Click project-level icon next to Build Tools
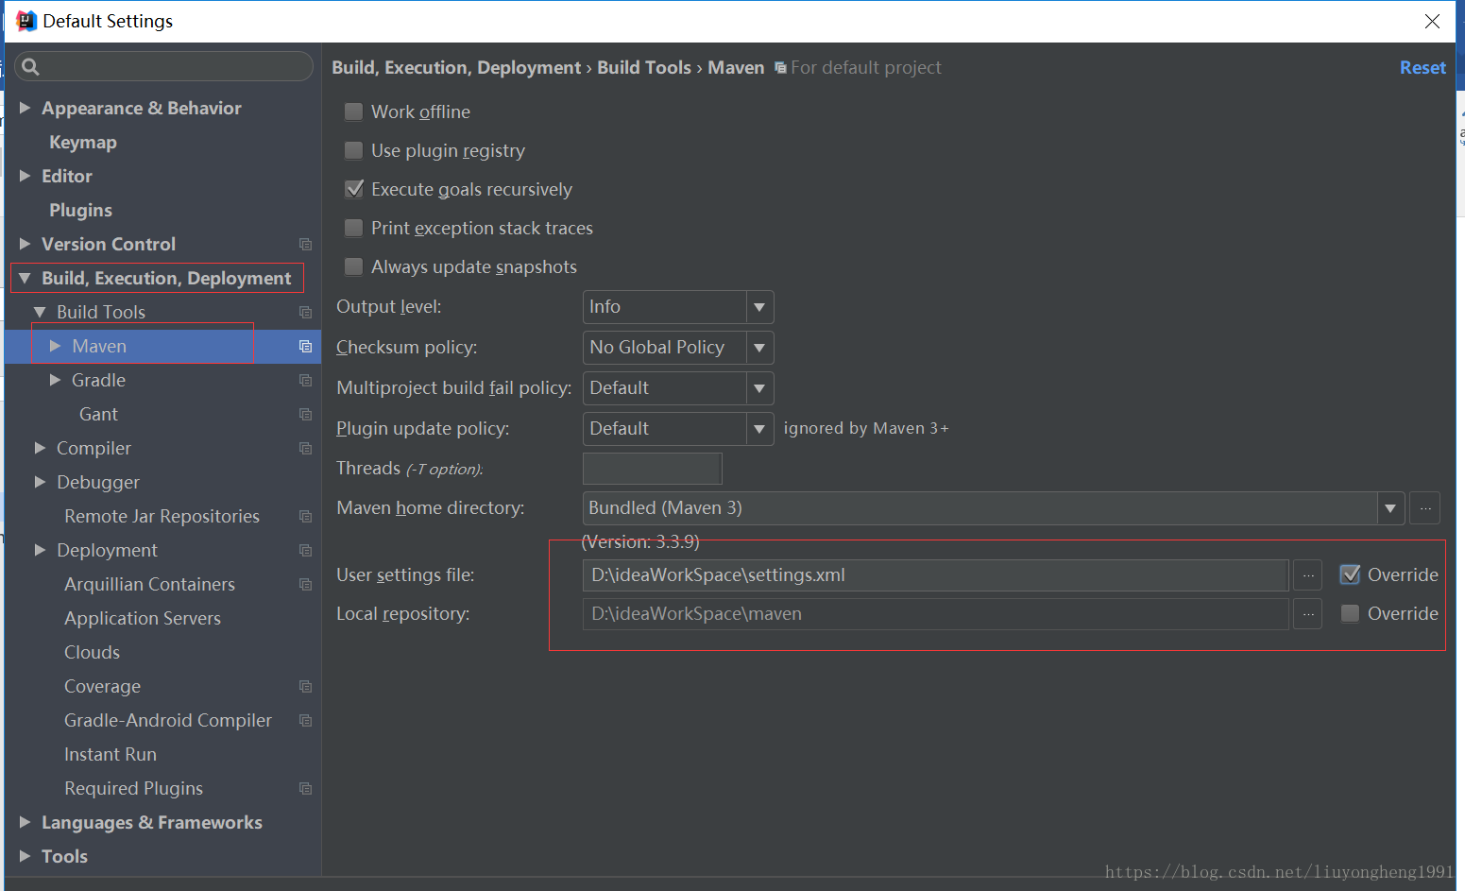Image resolution: width=1465 pixels, height=891 pixels. (305, 312)
